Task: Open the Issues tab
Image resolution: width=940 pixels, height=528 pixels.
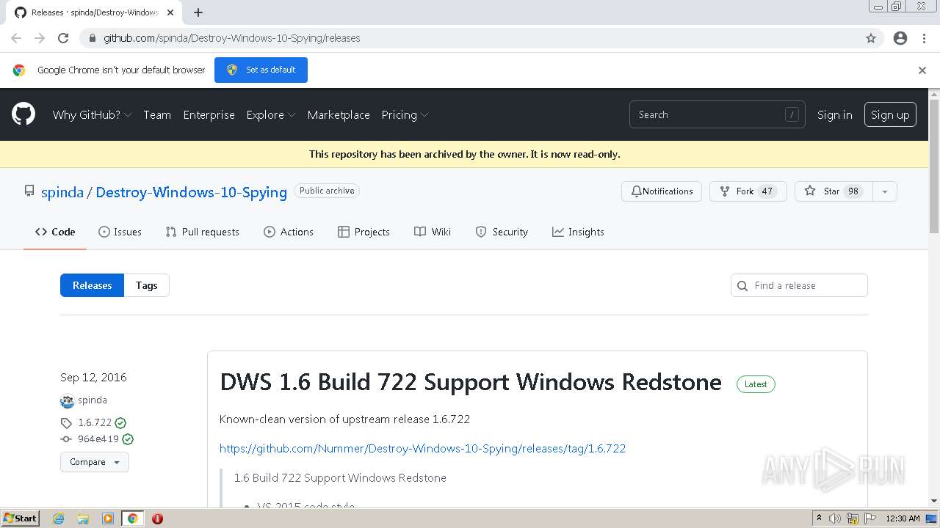Action: click(120, 232)
